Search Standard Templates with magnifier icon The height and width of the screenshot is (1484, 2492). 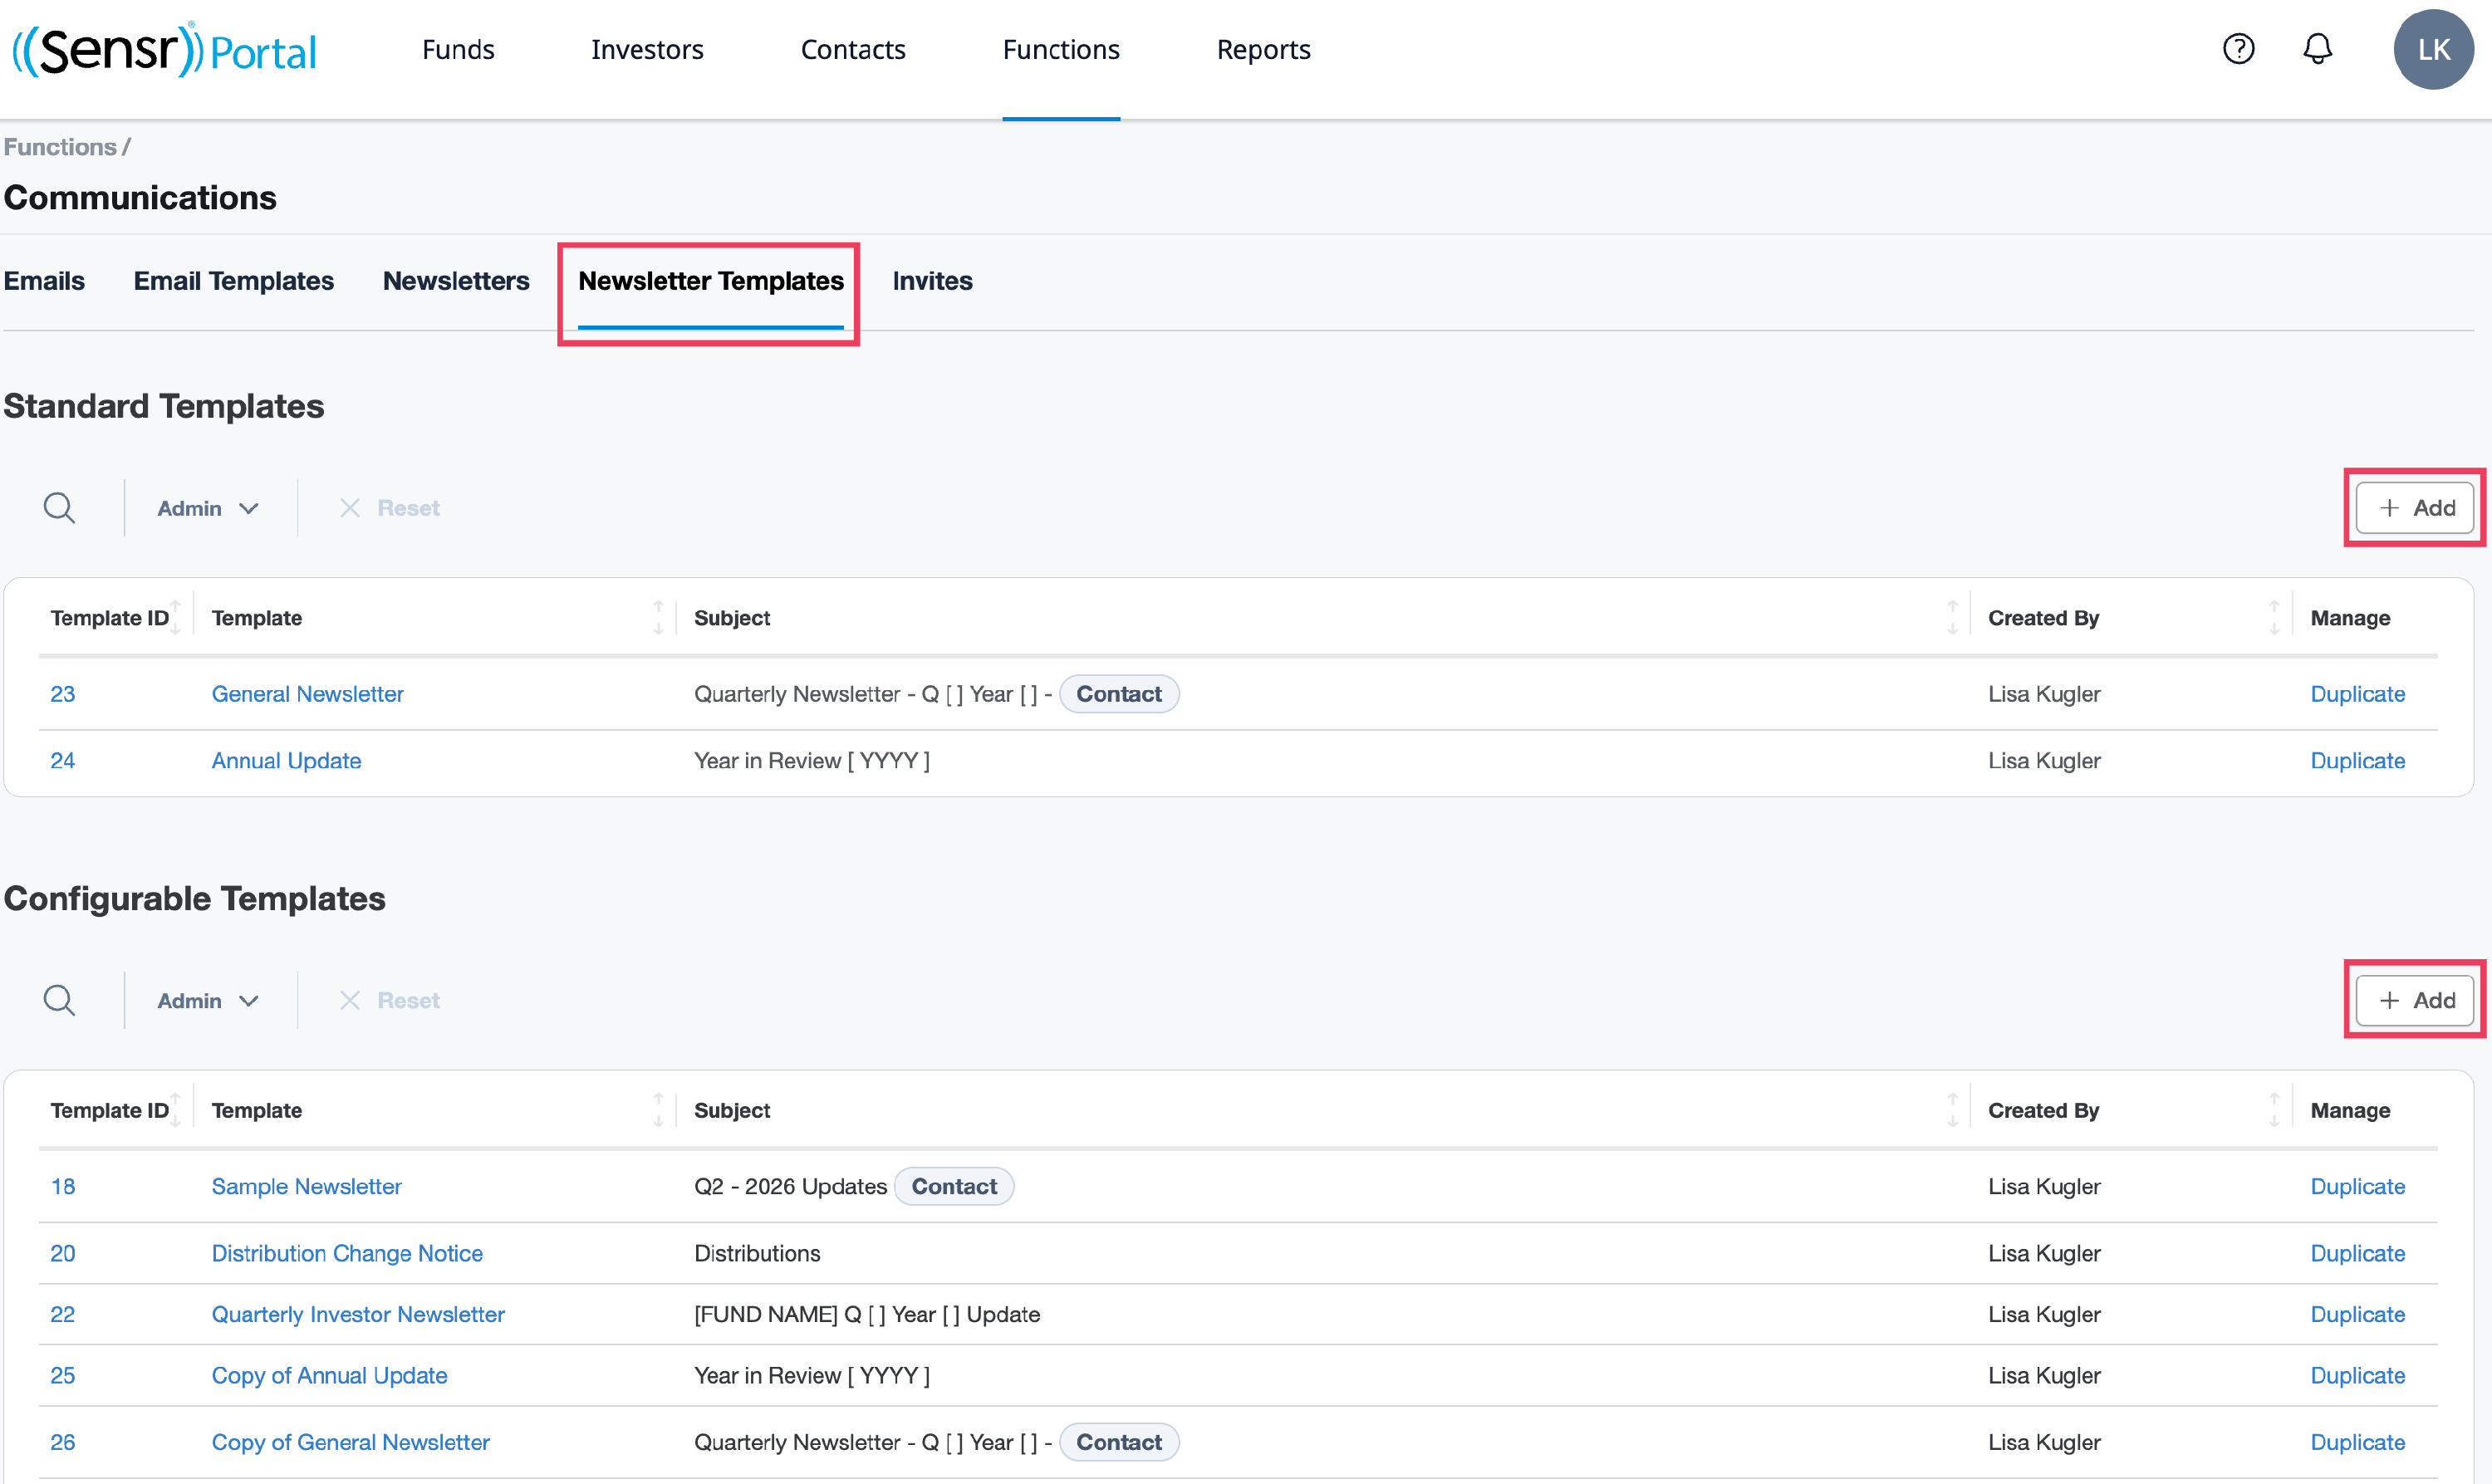click(x=59, y=508)
